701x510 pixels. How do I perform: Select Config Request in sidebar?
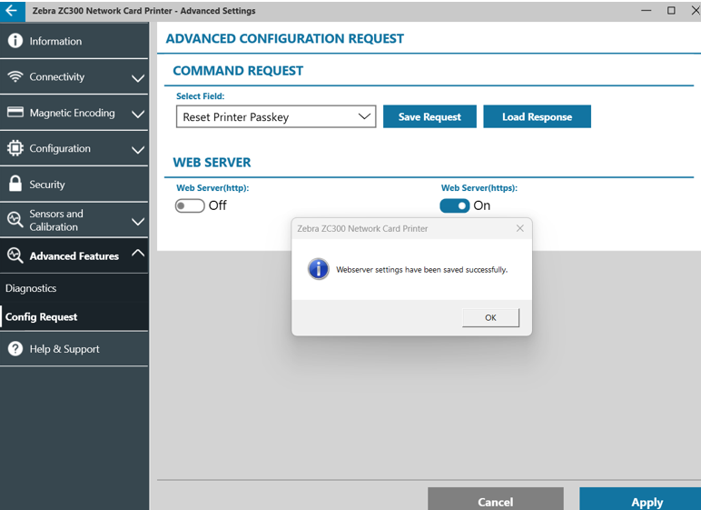pyautogui.click(x=42, y=317)
